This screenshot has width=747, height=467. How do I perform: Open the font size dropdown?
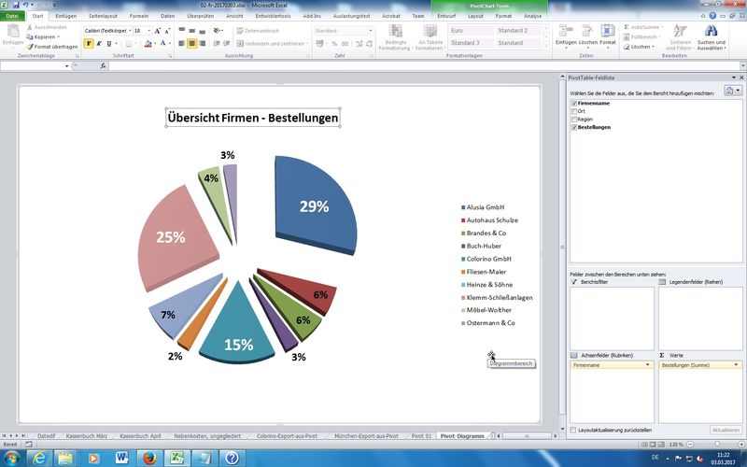[149, 30]
